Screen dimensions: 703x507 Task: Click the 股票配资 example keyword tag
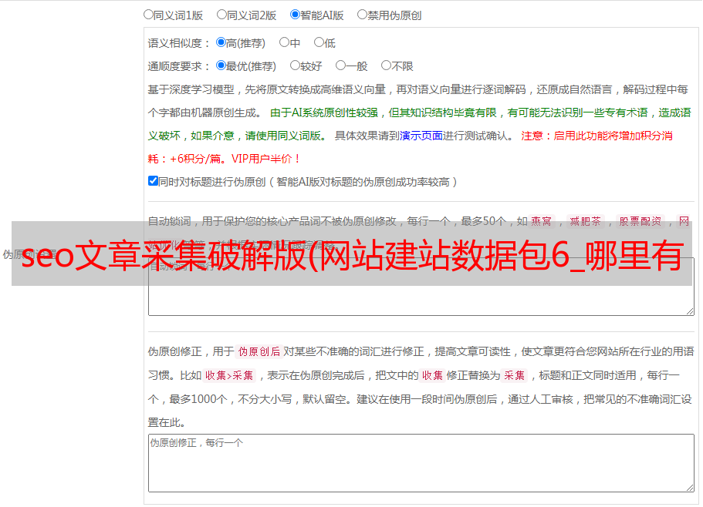coord(640,221)
